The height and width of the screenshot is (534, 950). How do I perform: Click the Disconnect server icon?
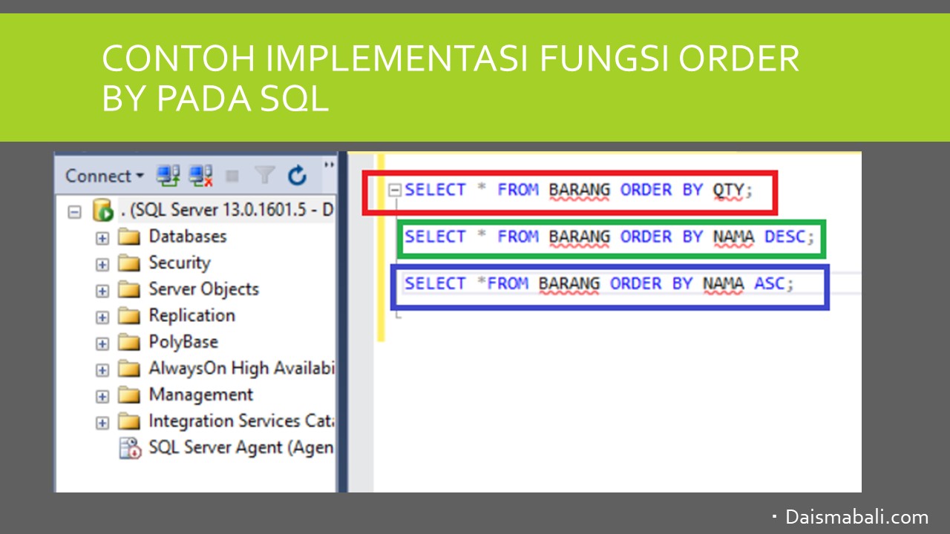tap(201, 176)
